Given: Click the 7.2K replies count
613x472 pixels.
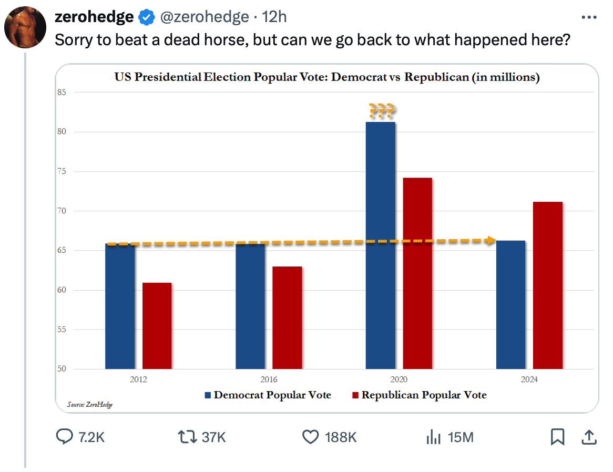Looking at the screenshot, I should [91, 437].
